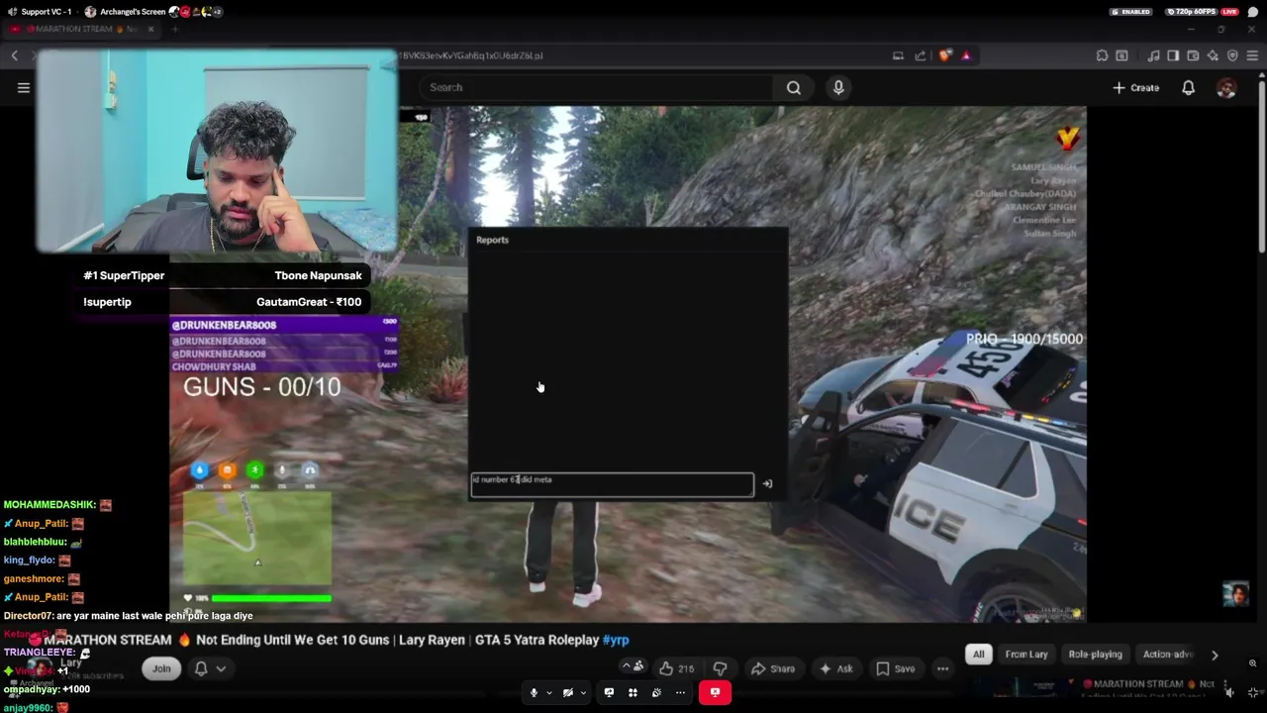This screenshot has height=713, width=1267.
Task: Open a new browser tab with plus
Action: coord(175,29)
